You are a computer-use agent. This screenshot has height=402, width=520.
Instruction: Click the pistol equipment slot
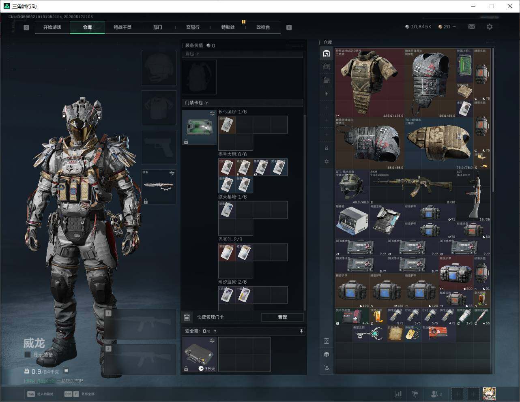159,148
